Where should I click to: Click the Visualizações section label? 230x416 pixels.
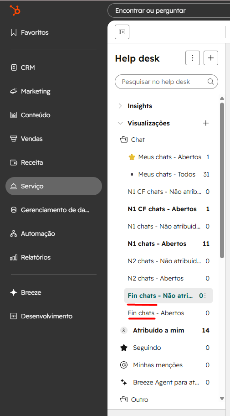(148, 123)
